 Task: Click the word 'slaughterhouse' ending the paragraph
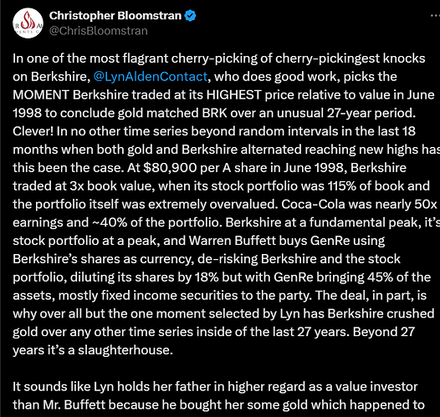(124, 350)
